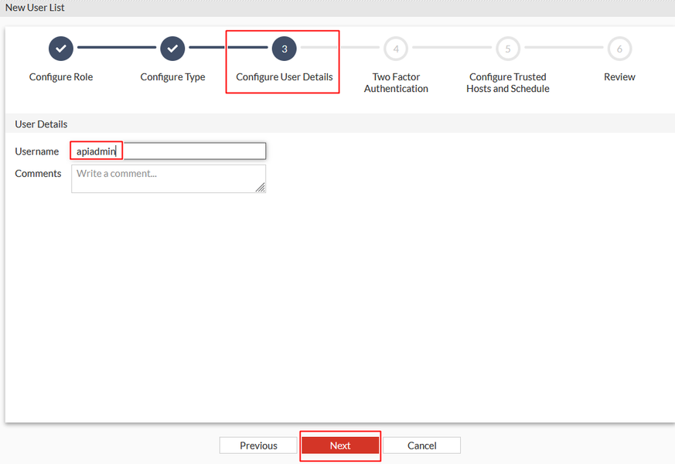Grab the Comments box resize handle
675x464 pixels.
261,187
